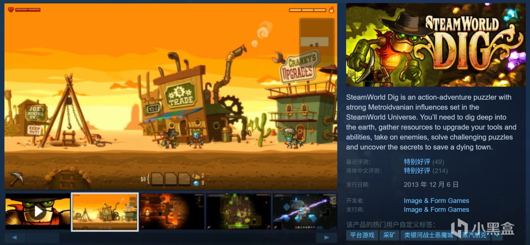Select the 平台游戏 tag
This screenshot has height=245, width=530.
[x=362, y=235]
